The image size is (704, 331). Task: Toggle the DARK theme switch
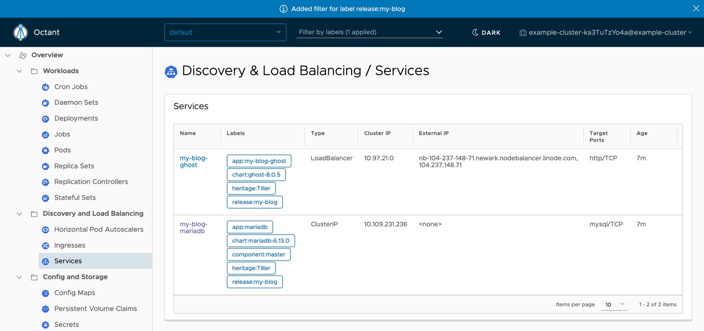pos(486,33)
